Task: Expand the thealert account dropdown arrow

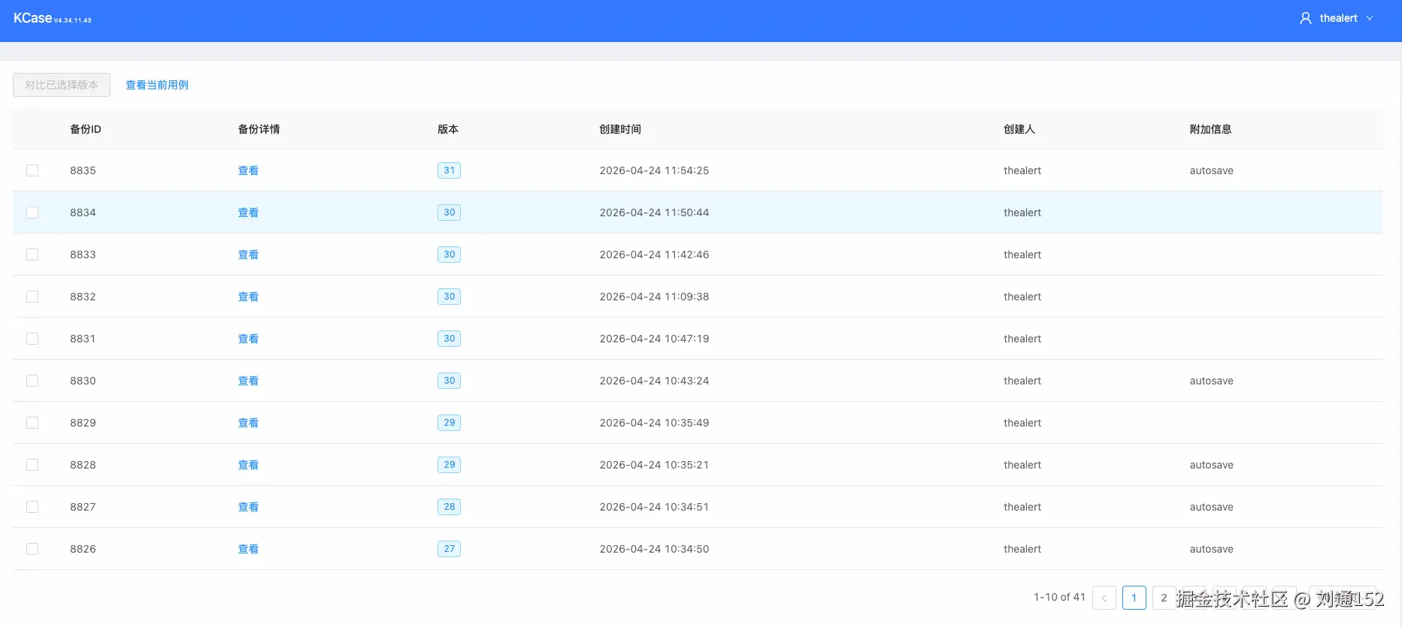Action: click(1370, 18)
